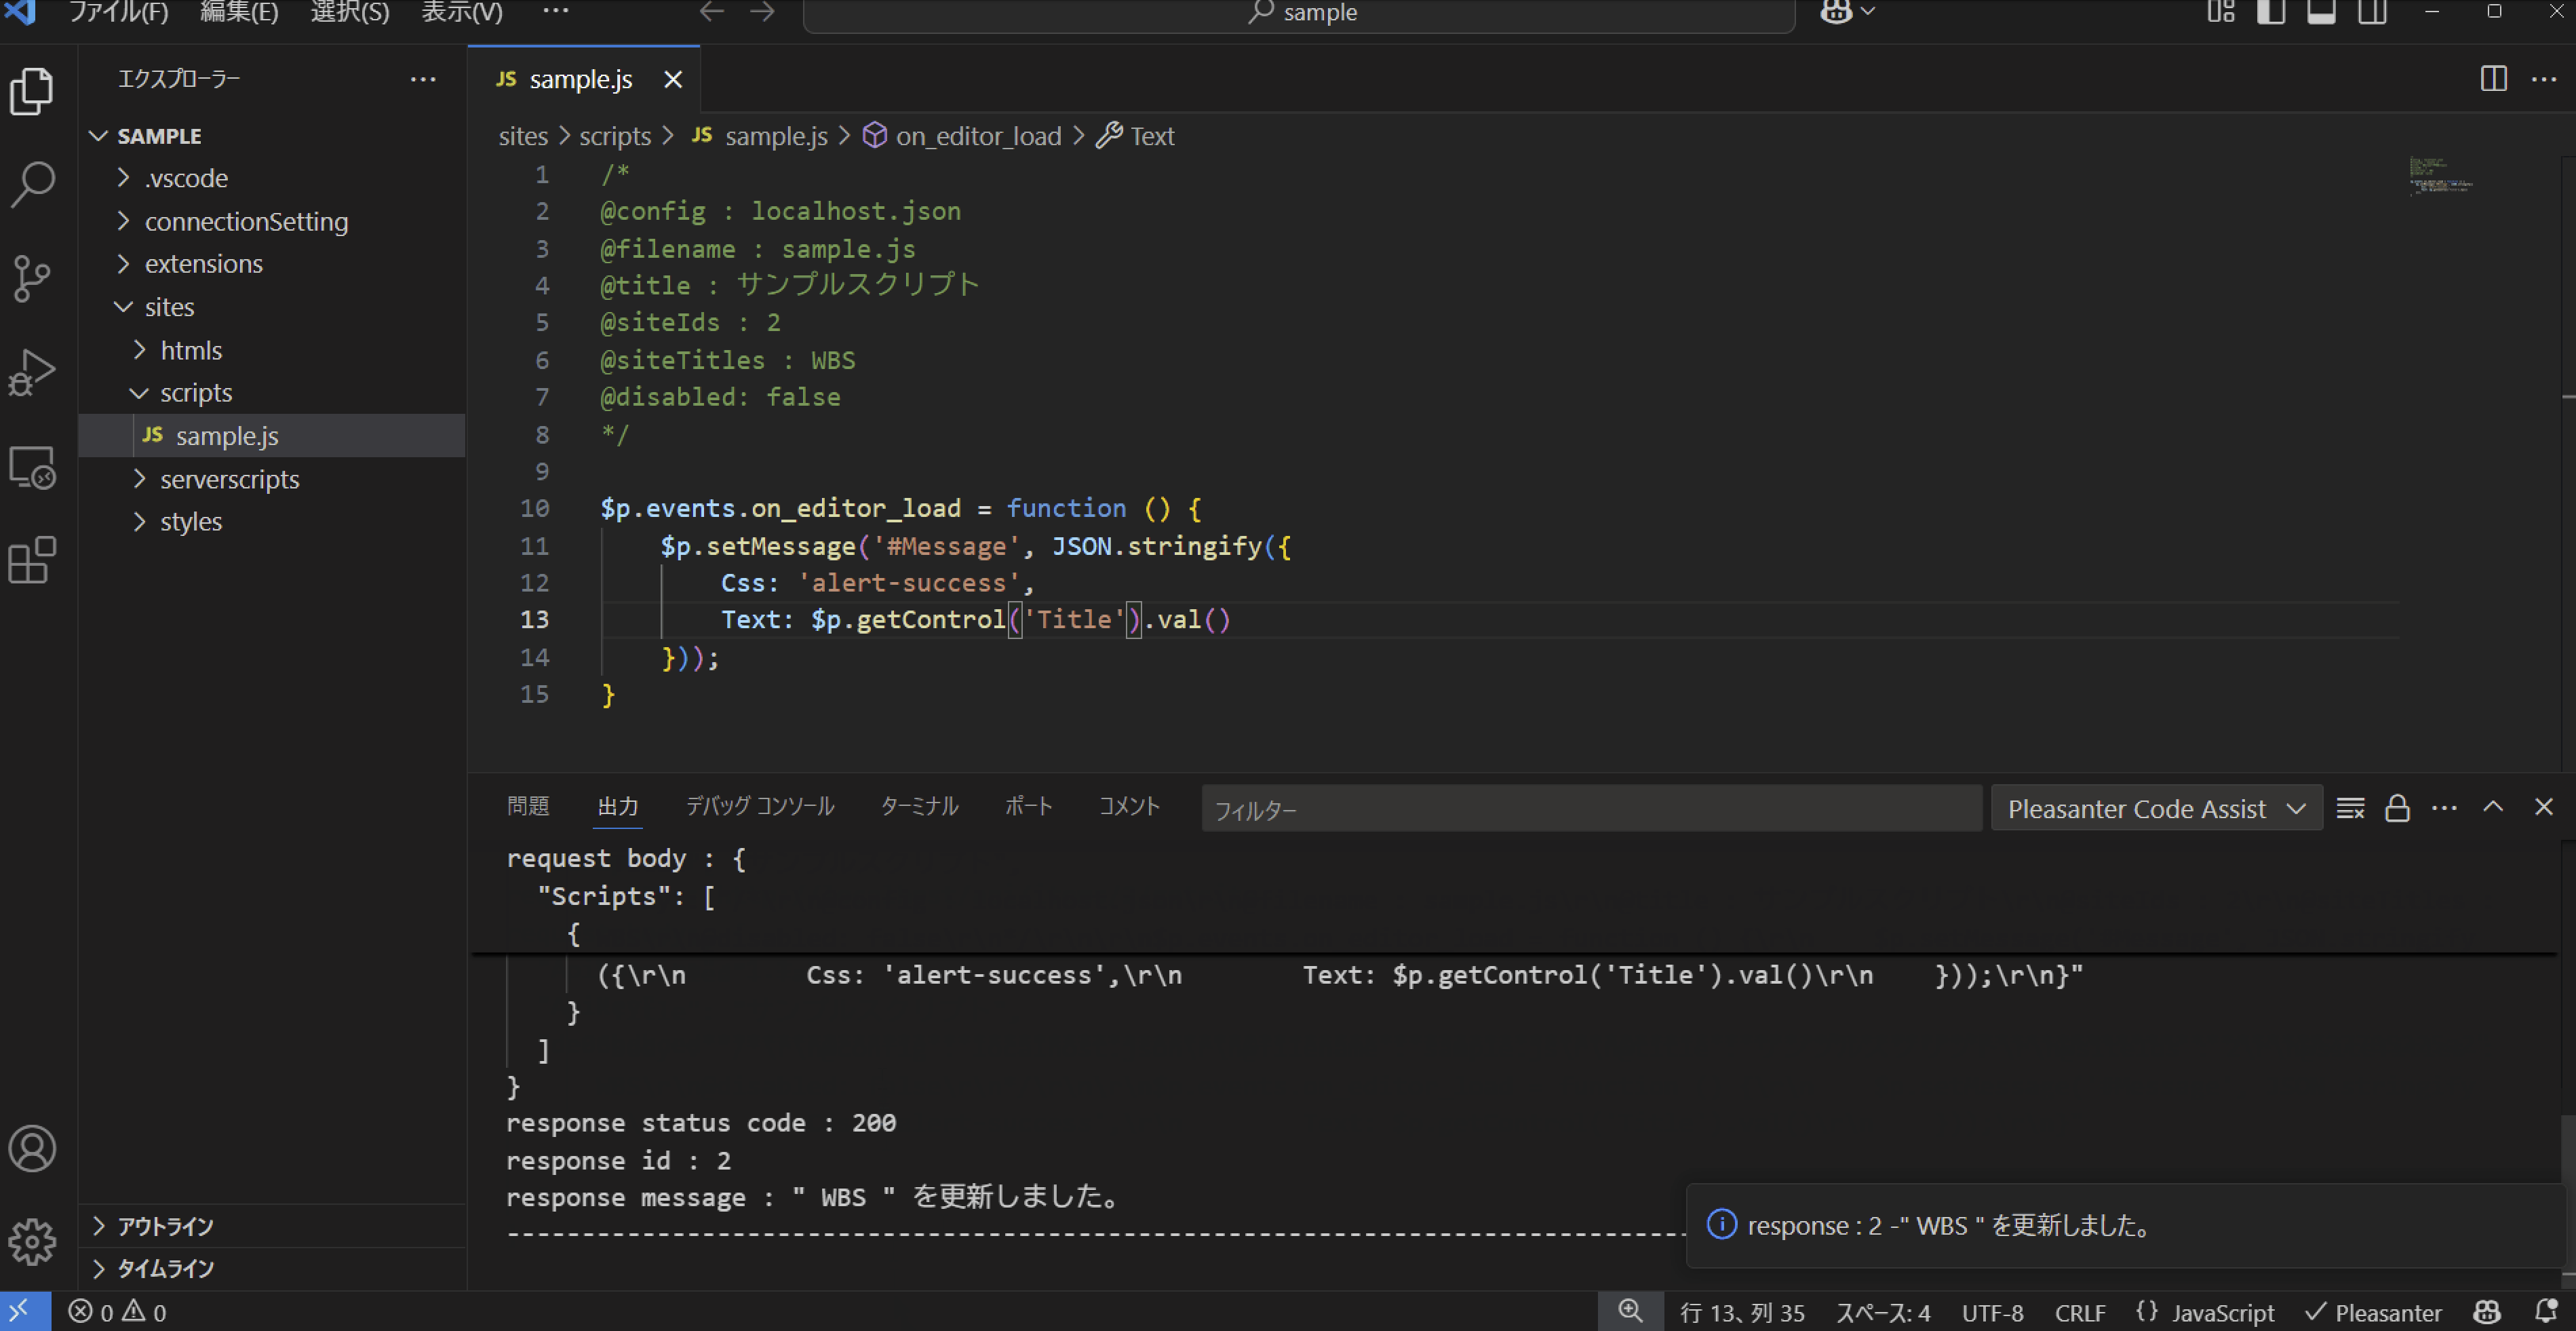Screen dimensions: 2576x1331
Task: Open Explorer Views and More Actions ellipsis
Action: coord(423,79)
